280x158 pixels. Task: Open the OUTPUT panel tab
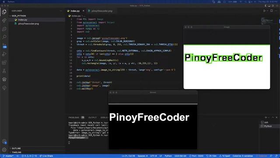tap(92, 118)
